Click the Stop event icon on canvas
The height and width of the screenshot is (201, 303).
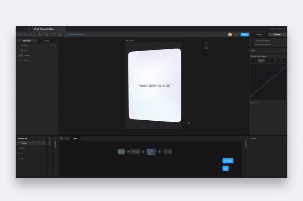coord(206,44)
